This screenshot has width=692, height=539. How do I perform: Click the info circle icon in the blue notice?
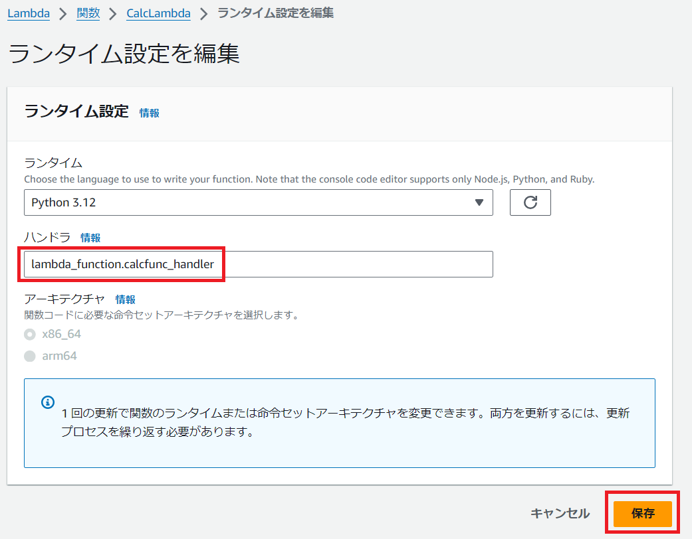47,402
